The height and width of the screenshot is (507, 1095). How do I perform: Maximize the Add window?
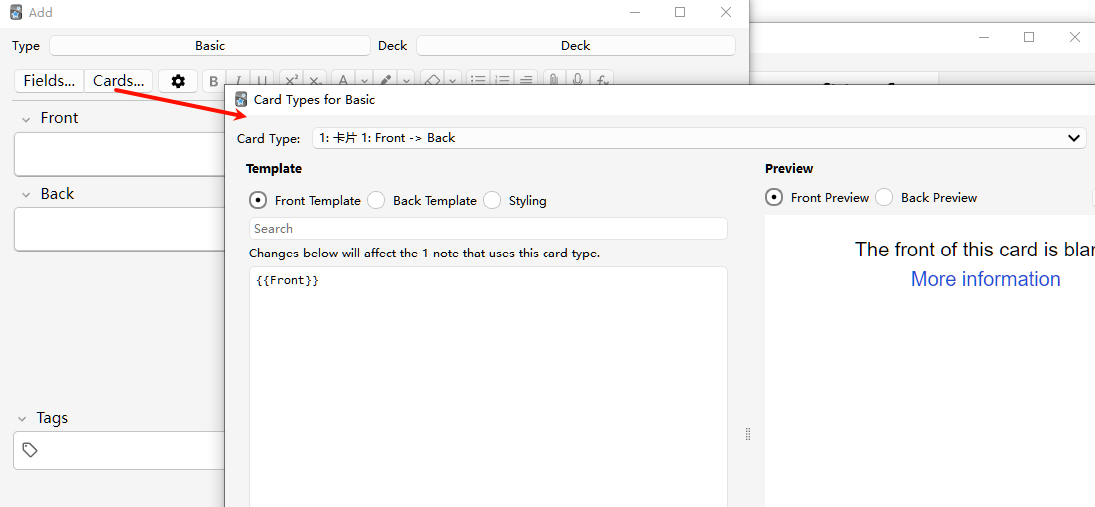680,12
